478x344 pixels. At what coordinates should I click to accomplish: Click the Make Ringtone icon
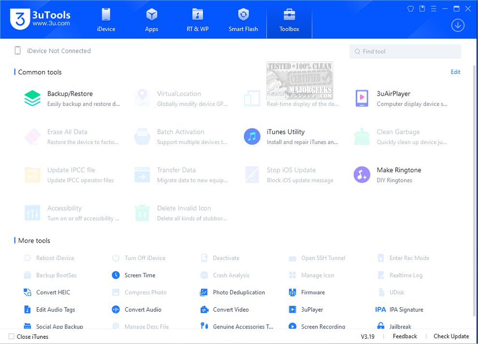[x=362, y=174]
